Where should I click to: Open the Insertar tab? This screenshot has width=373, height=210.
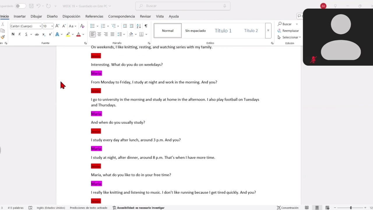(x=20, y=16)
